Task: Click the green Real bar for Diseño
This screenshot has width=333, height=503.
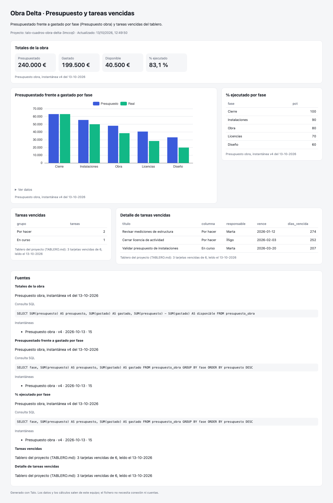Action: pyautogui.click(x=184, y=155)
